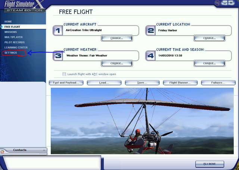Click the step 2 location number icon

pyautogui.click(x=150, y=31)
